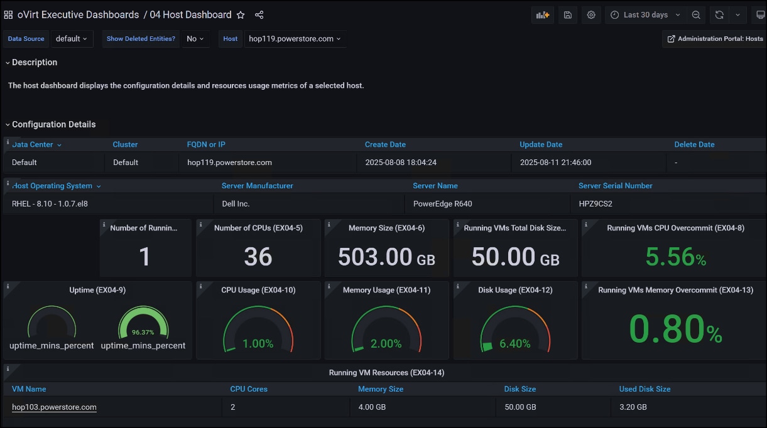Image resolution: width=767 pixels, height=428 pixels.
Task: Click the VM Name column header
Action: pos(29,389)
